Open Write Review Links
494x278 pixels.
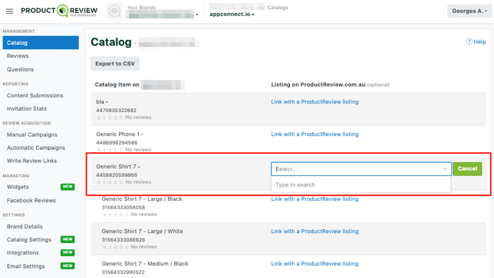pos(32,161)
